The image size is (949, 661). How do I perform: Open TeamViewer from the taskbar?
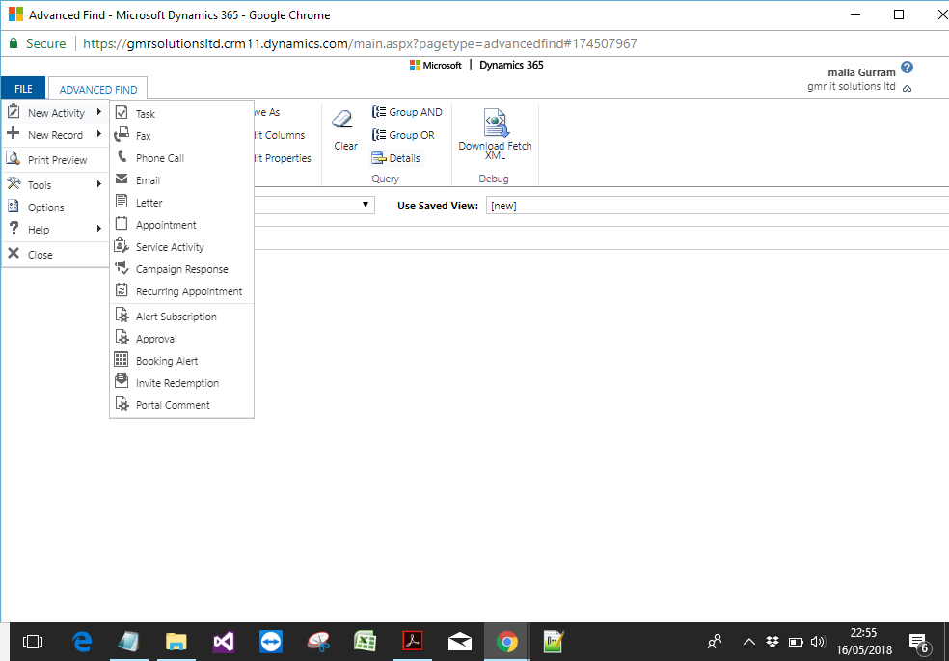[x=271, y=642]
